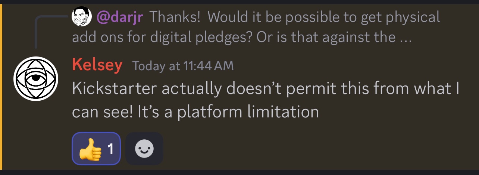Screen dimensions: 479x175
Task: Click the reaction count number 1
Action: (x=110, y=149)
